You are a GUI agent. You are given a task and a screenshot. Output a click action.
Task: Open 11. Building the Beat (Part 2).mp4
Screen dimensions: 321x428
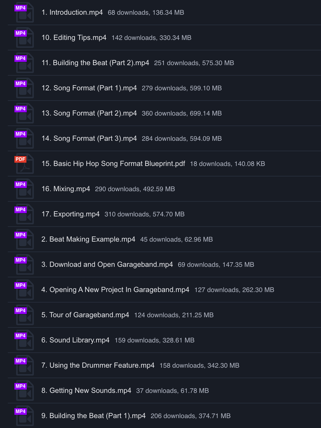pyautogui.click(x=95, y=63)
